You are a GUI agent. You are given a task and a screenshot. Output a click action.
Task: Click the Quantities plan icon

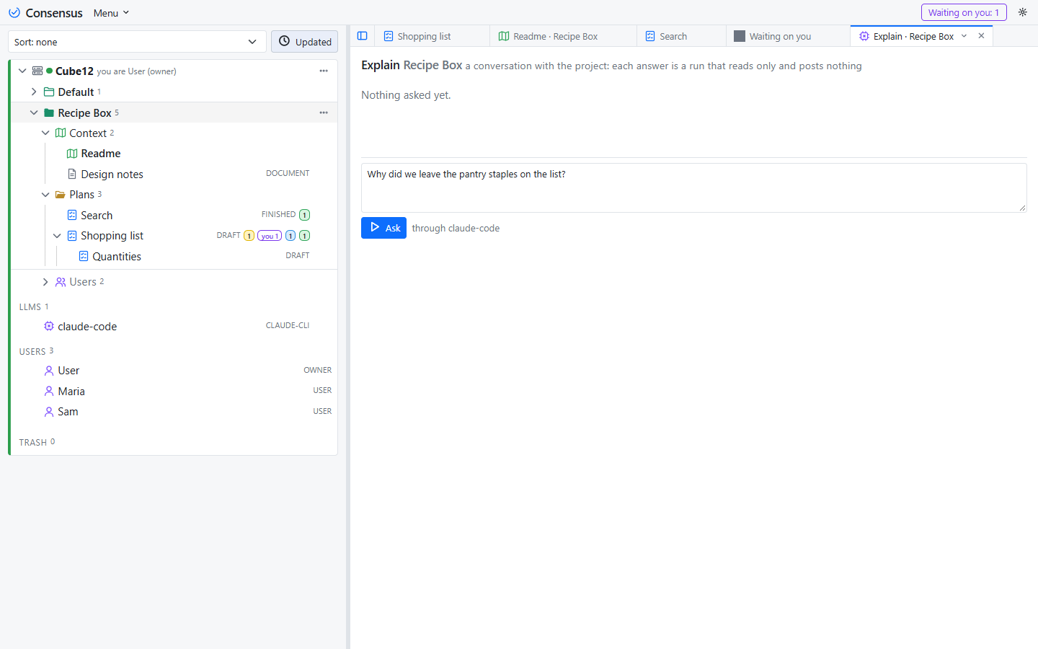point(84,256)
